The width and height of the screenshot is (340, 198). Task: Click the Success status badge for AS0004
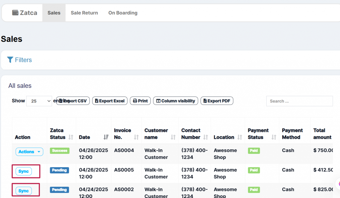tap(59, 151)
